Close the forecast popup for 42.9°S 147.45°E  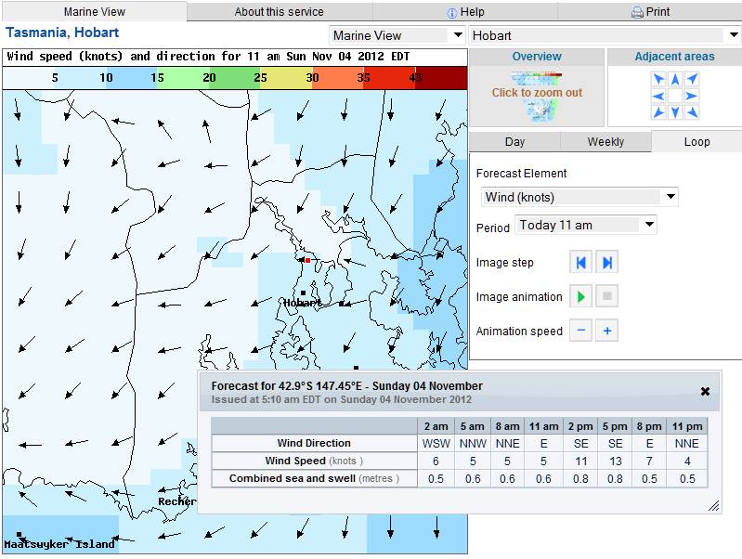[705, 391]
